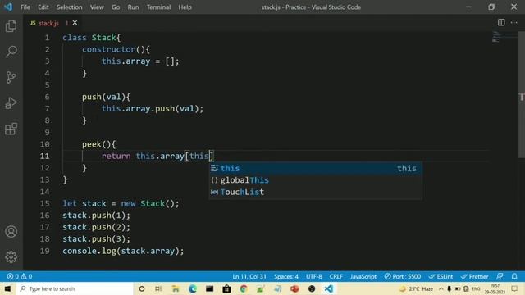Open the editor More Actions ellipsis
The width and height of the screenshot is (525, 295).
[514, 22]
